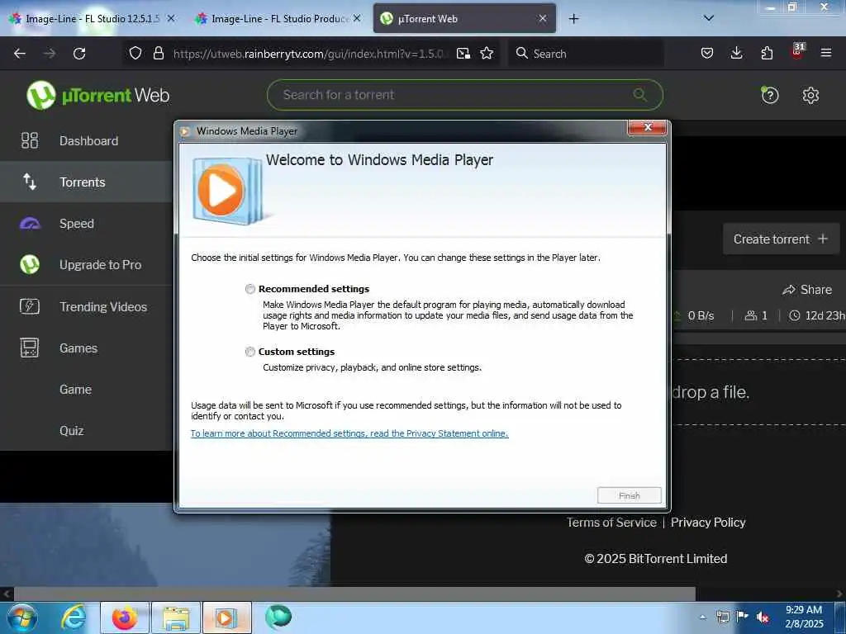Click the Finish button in Windows Media Player
This screenshot has height=634, width=846.
point(629,495)
